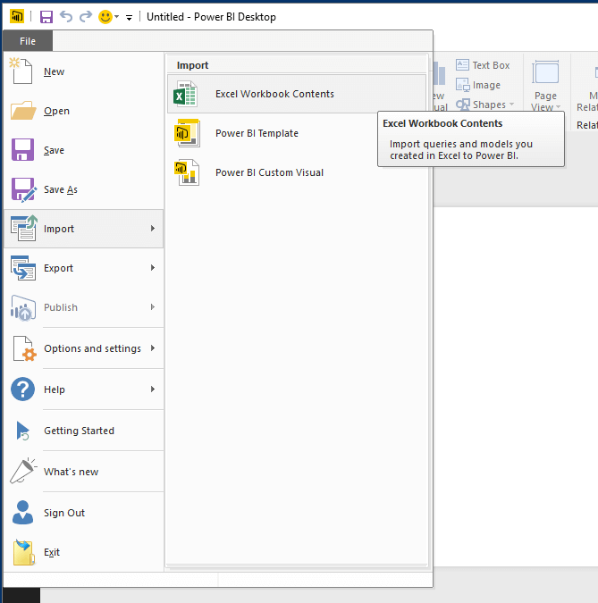The image size is (598, 603).
Task: Click the Power BI logo in title bar
Action: pos(17,17)
